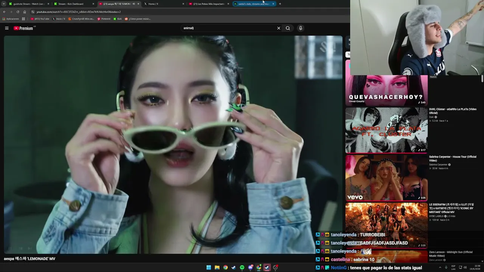Open Sabrina Carpenter - House Tour title link
This screenshot has width=484, height=272.
[x=453, y=159]
